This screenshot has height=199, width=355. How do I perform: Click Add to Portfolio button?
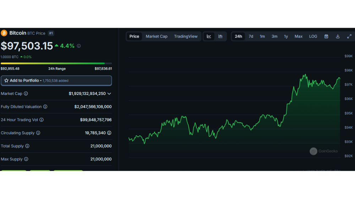pos(56,81)
